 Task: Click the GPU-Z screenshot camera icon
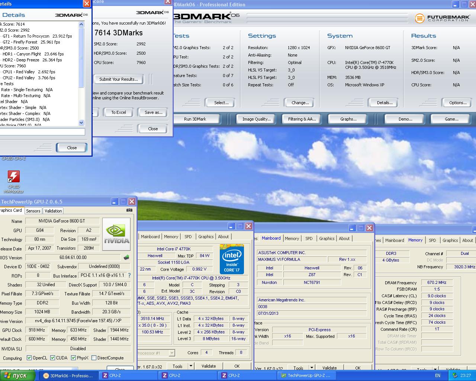tap(129, 210)
